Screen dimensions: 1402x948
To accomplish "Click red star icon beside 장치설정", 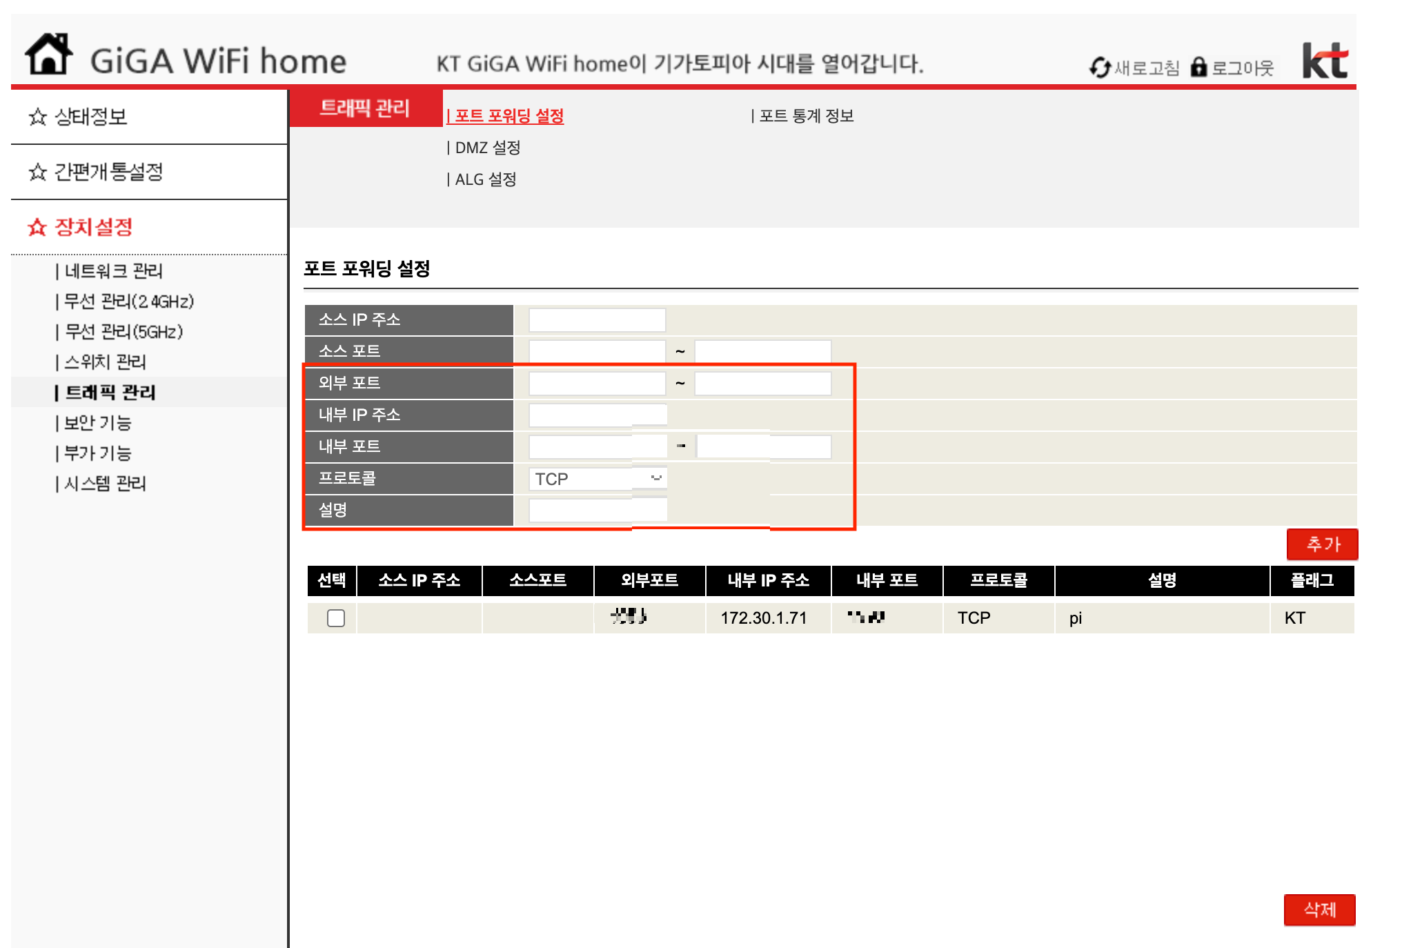I will 37,227.
